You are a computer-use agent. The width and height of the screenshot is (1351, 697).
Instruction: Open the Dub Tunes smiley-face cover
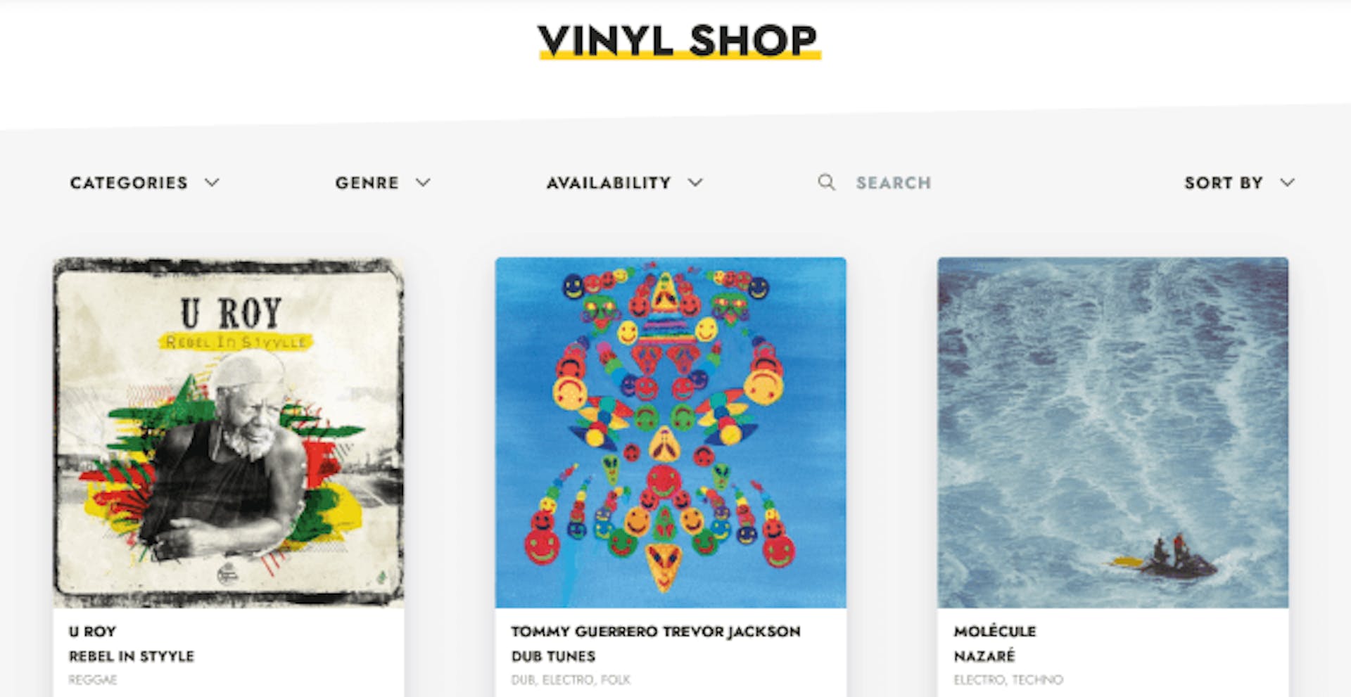coord(671,433)
